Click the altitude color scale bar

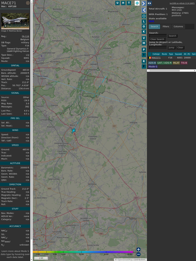[83, 252]
